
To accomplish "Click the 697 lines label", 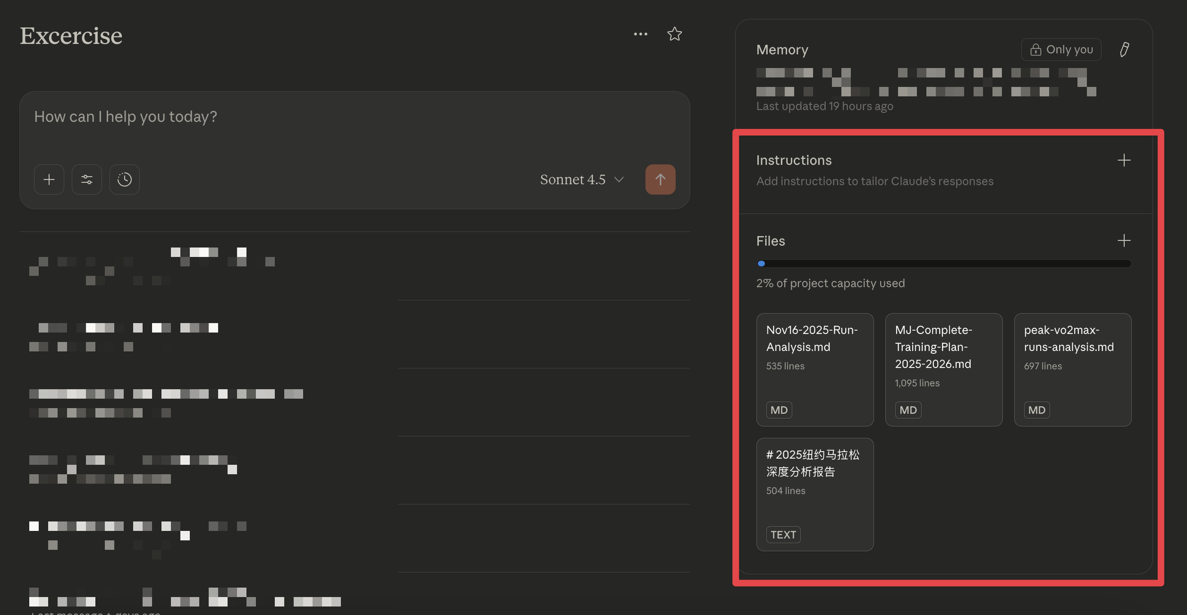I will pos(1042,366).
